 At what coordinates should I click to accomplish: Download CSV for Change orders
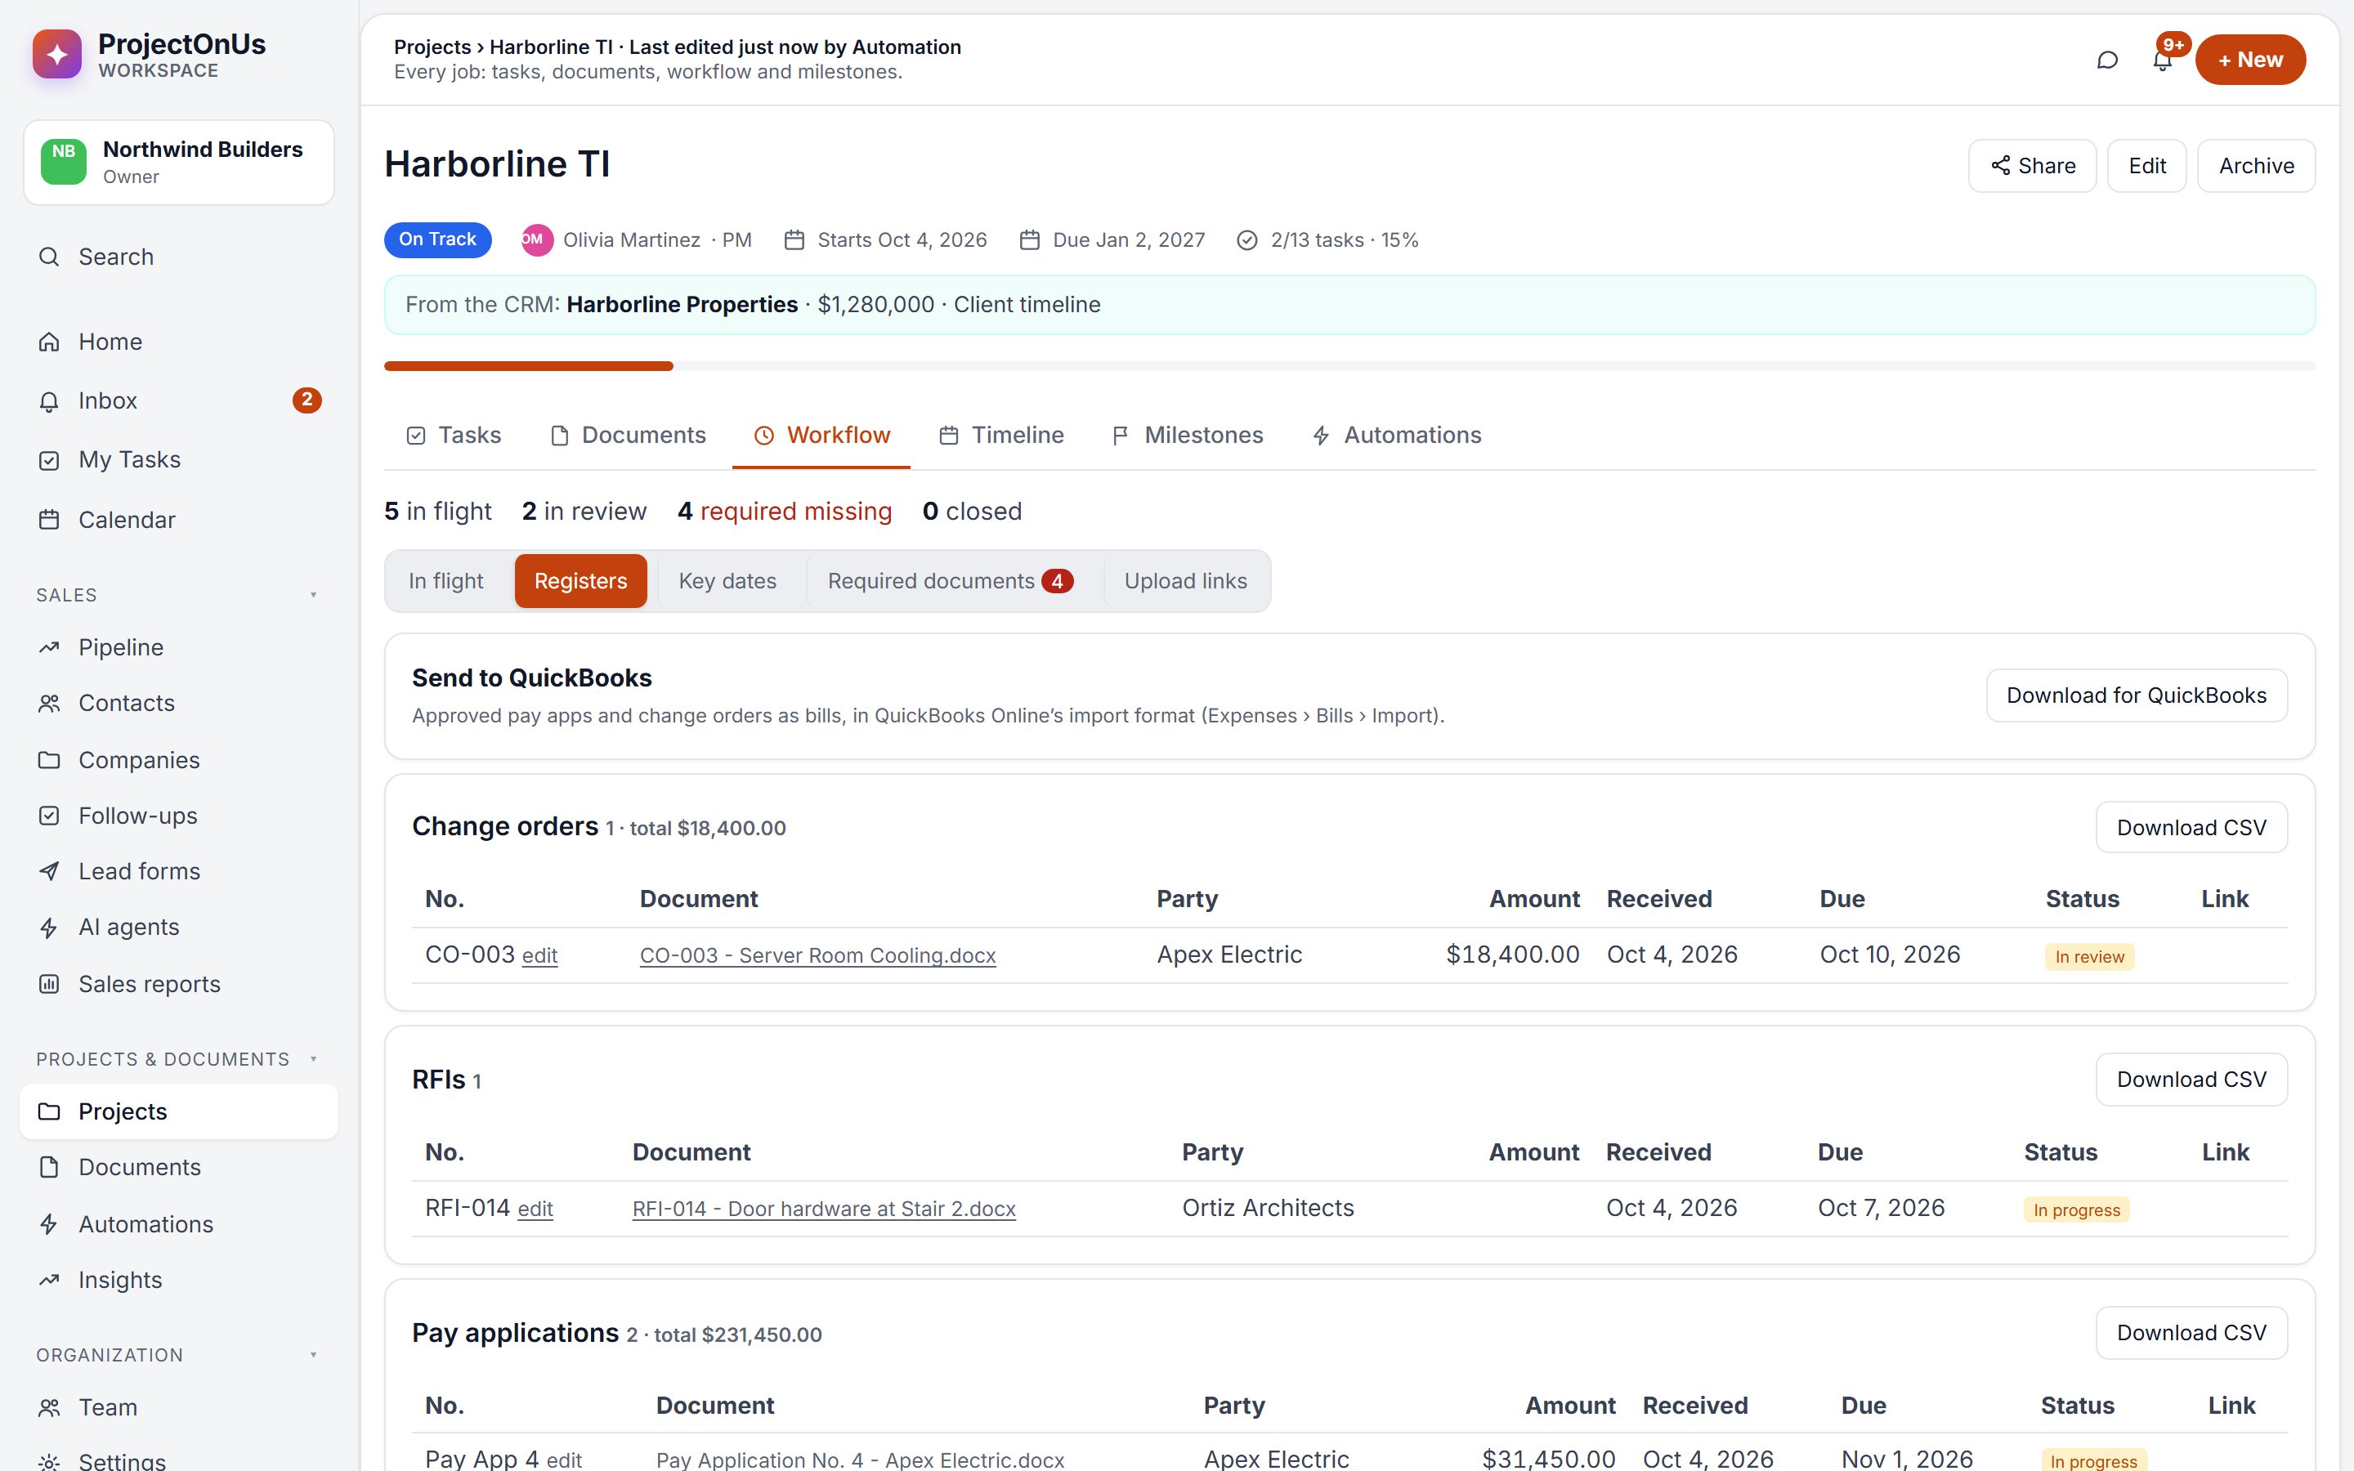tap(2191, 828)
